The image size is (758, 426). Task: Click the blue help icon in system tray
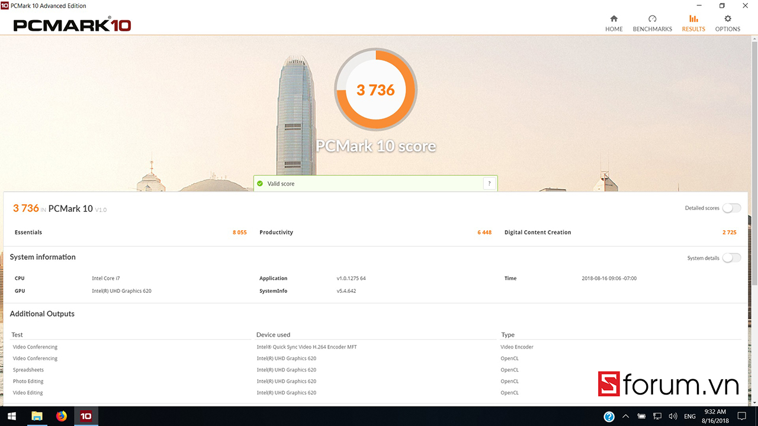coord(609,417)
